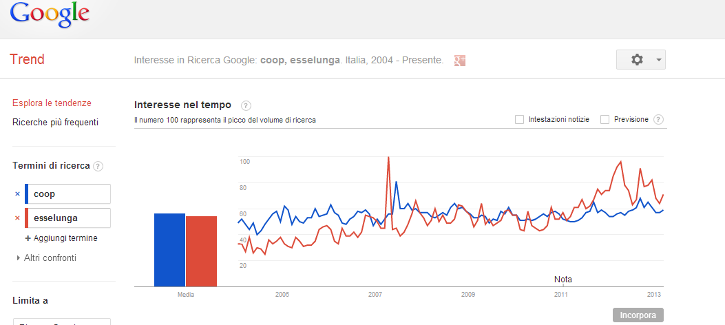
Task: Click the plus icon to add term
Action: (x=28, y=238)
